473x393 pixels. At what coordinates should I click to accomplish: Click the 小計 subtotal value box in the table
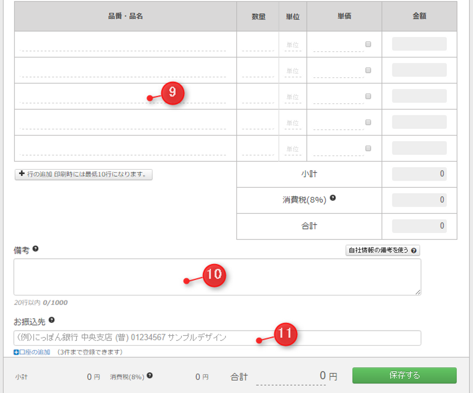click(419, 174)
